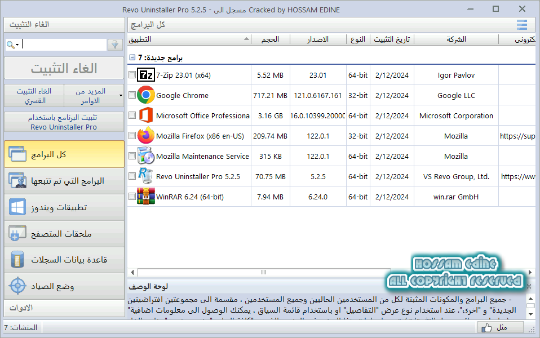Sort by the 'الشركة' column header
Screen dimensions: 540x338
pyautogui.click(x=456, y=39)
